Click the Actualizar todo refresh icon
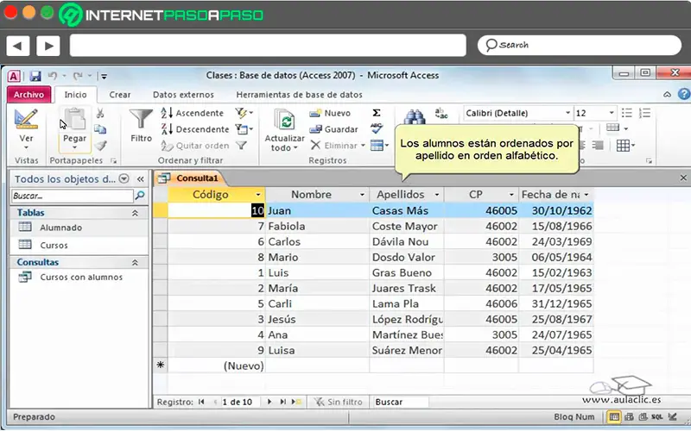691x431 pixels. point(284,120)
